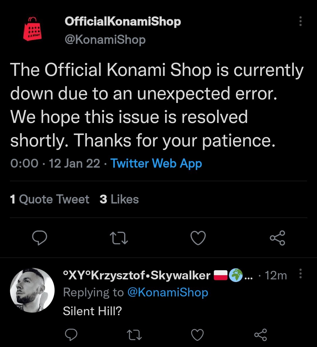Share the Konami Shop tweet

[277, 238]
